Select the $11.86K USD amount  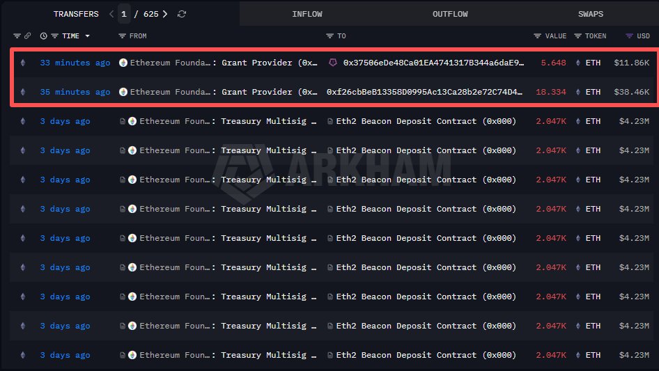[x=632, y=63]
